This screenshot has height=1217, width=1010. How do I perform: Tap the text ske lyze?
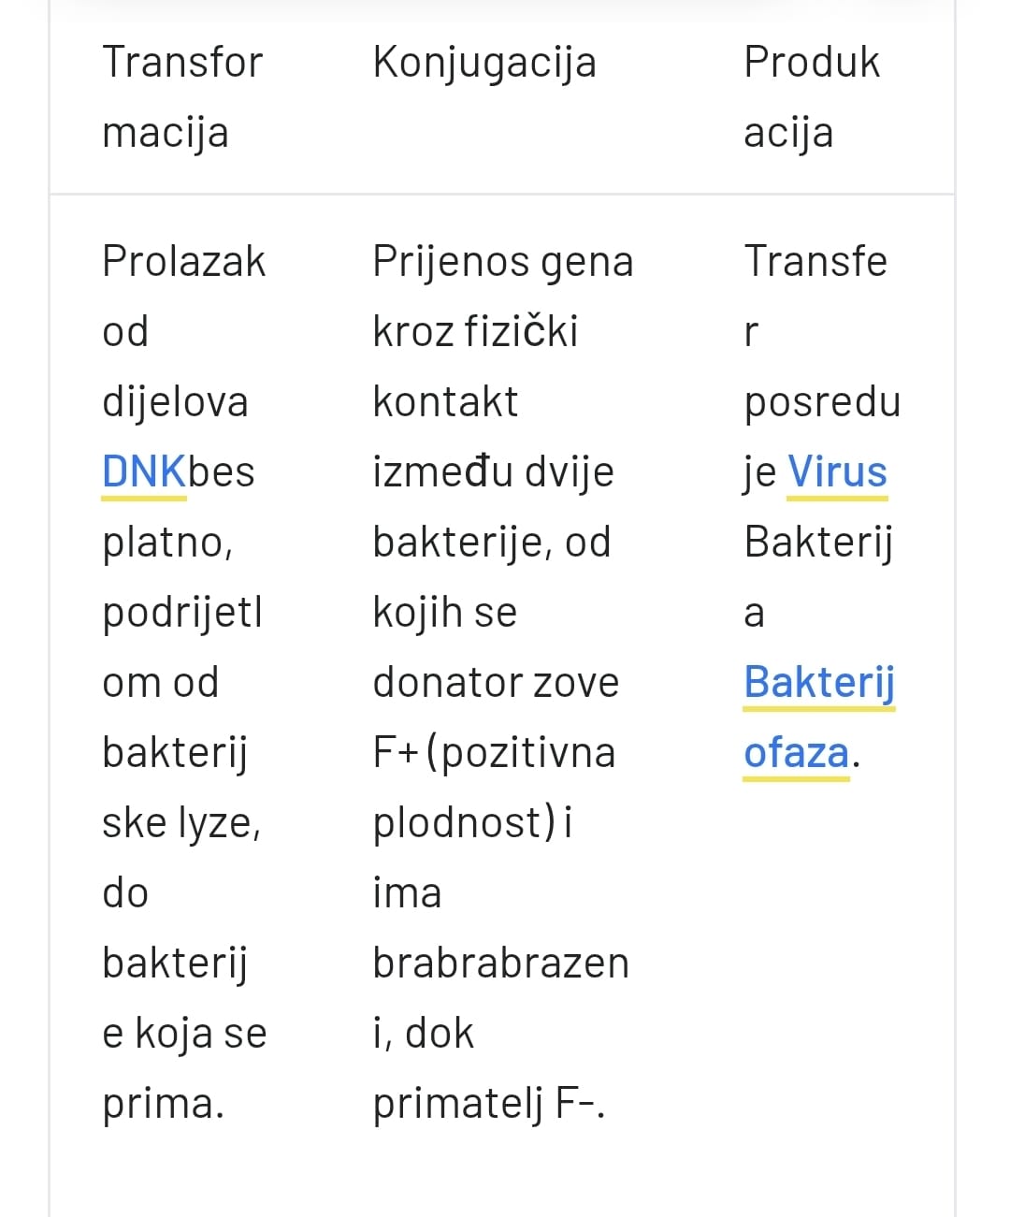[x=181, y=822]
